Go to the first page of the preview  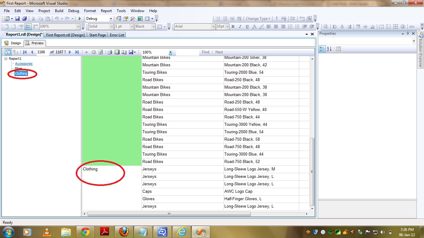point(25,52)
